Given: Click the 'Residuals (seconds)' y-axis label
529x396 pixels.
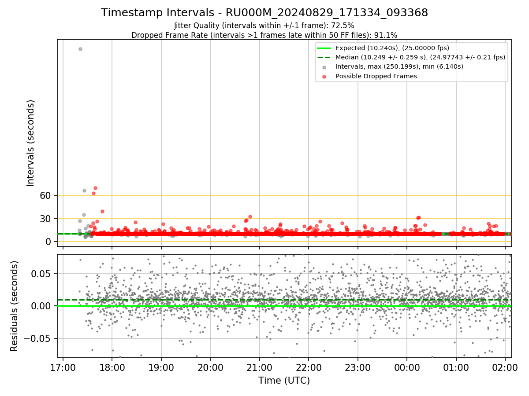Looking at the screenshot, I should coord(15,306).
